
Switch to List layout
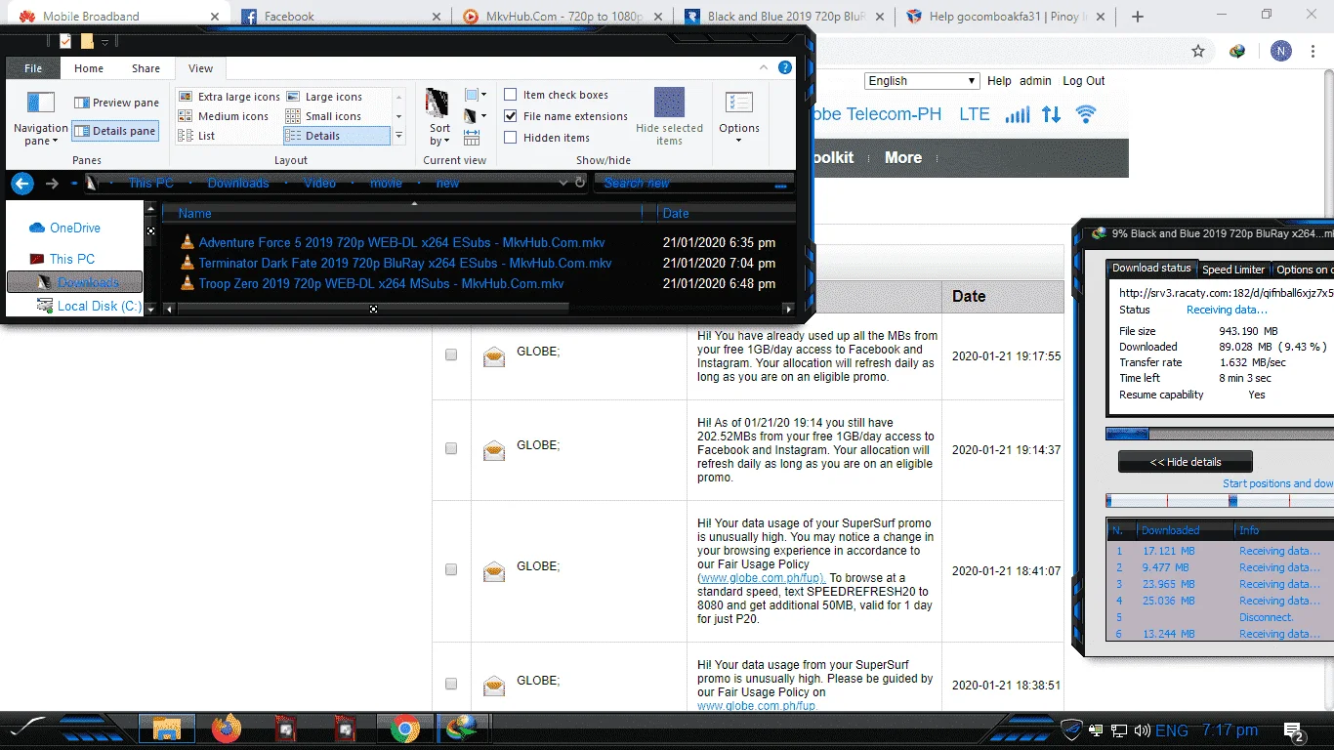[x=197, y=136]
